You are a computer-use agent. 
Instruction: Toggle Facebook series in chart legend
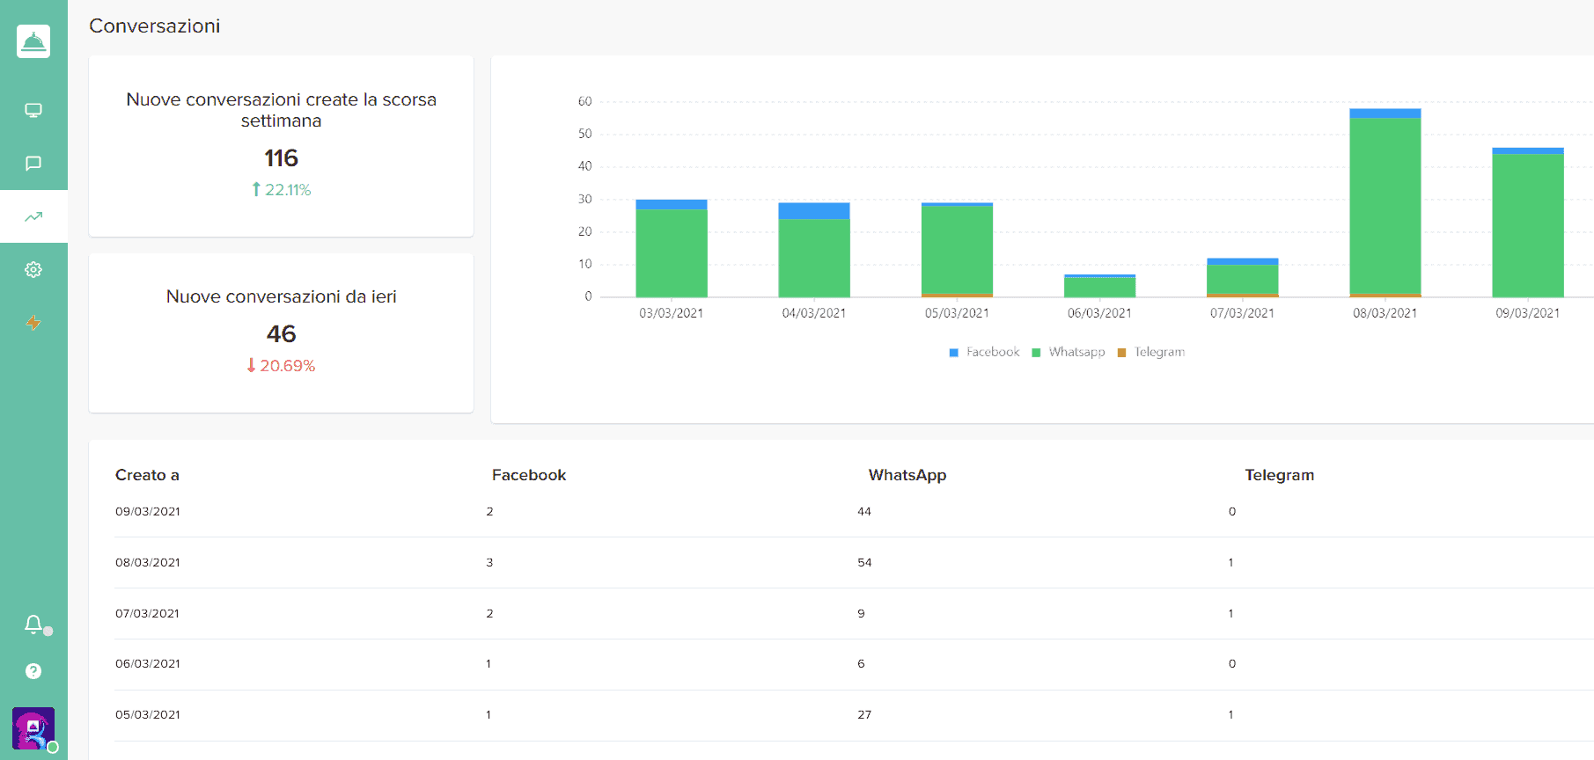[x=984, y=352]
